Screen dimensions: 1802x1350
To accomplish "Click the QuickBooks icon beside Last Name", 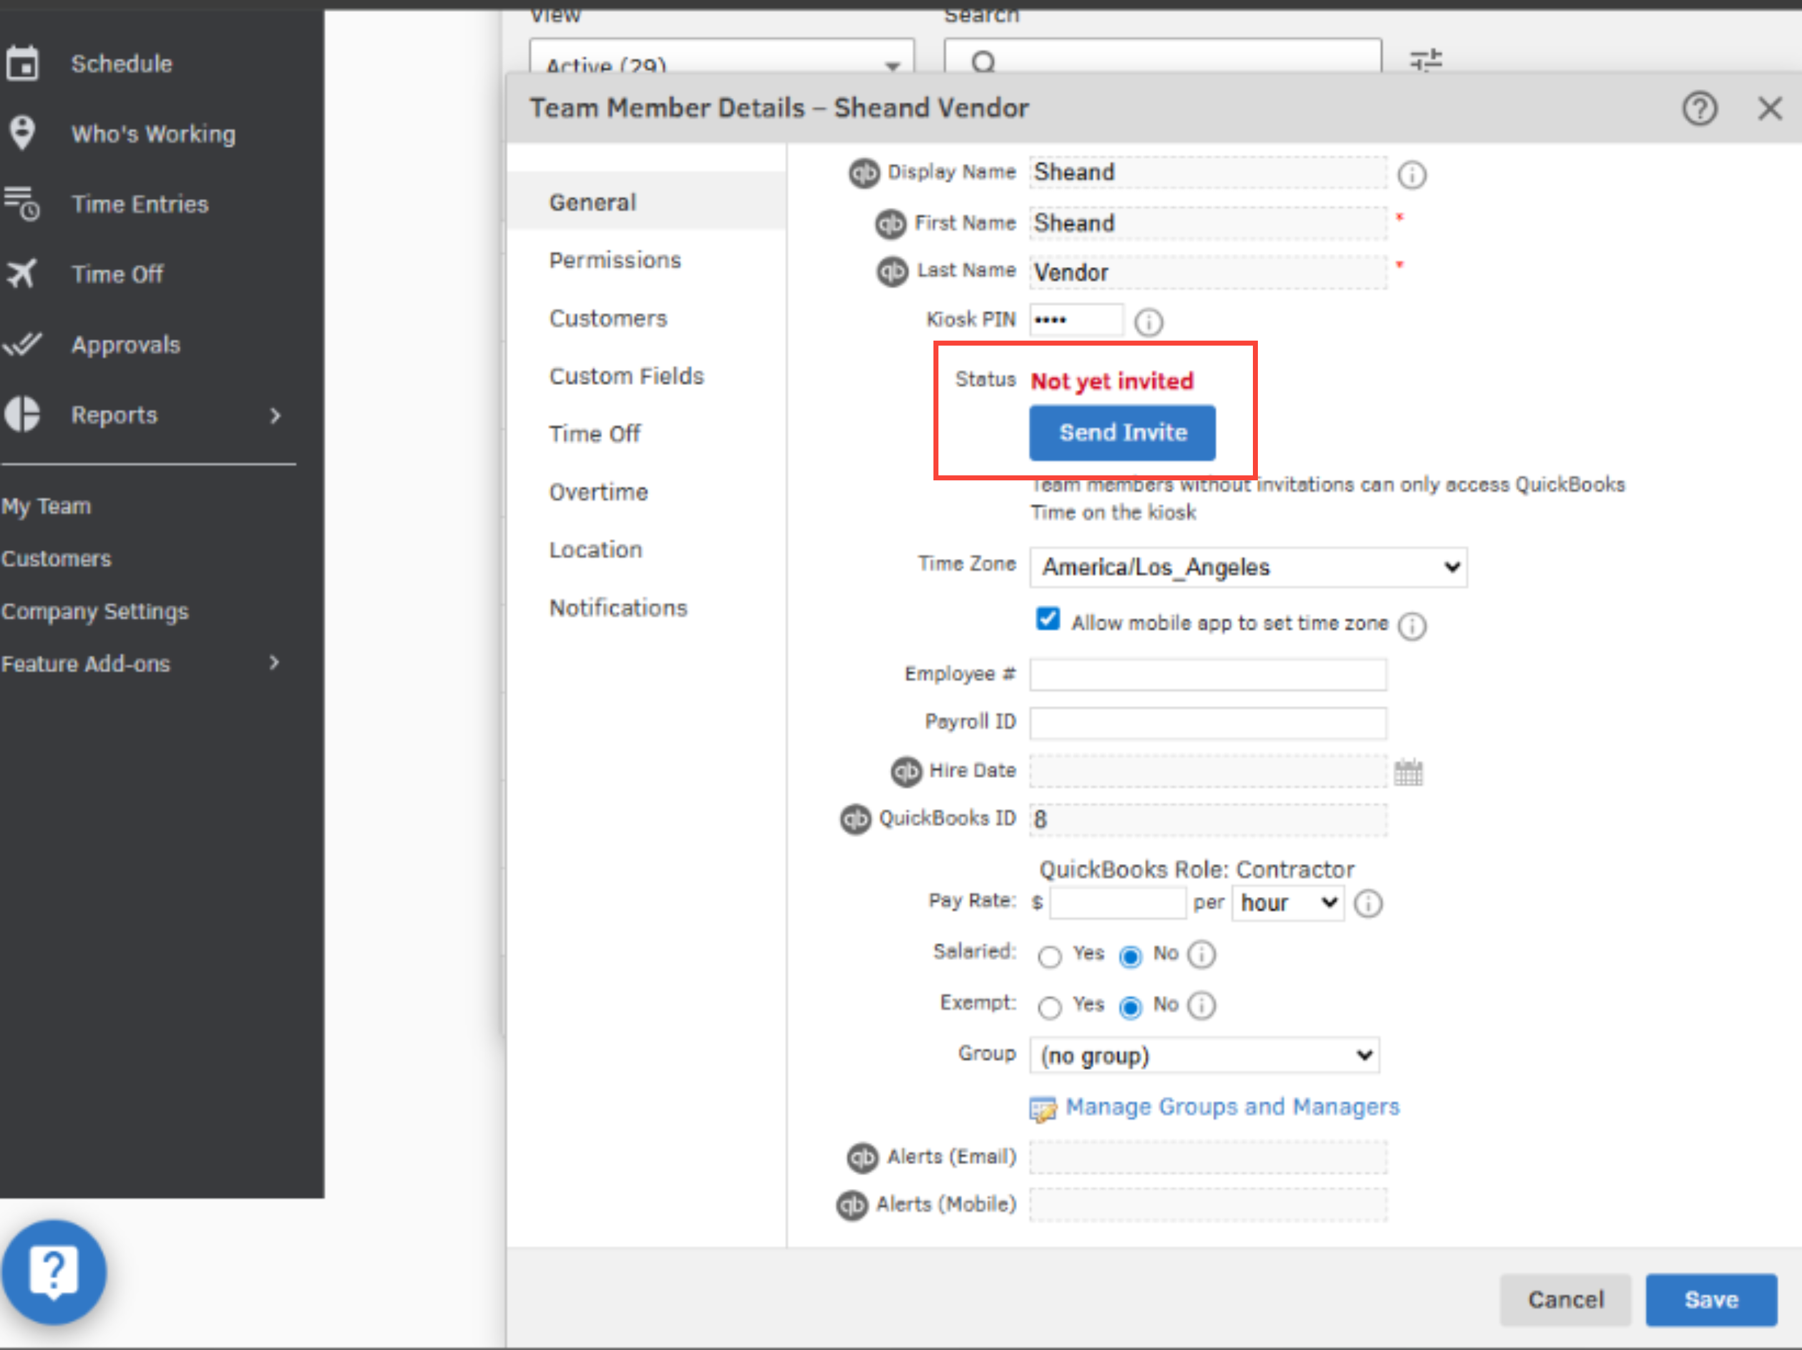I will point(892,271).
